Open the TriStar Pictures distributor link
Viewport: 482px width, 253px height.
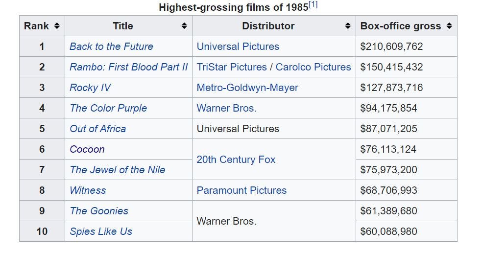[232, 67]
